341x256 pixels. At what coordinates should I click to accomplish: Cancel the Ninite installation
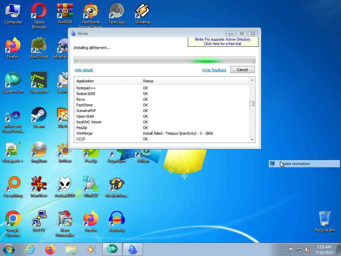click(x=242, y=70)
